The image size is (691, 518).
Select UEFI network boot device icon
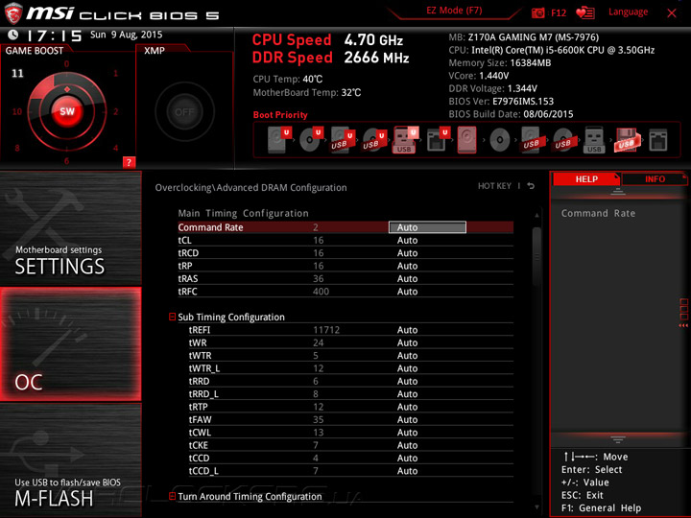438,140
